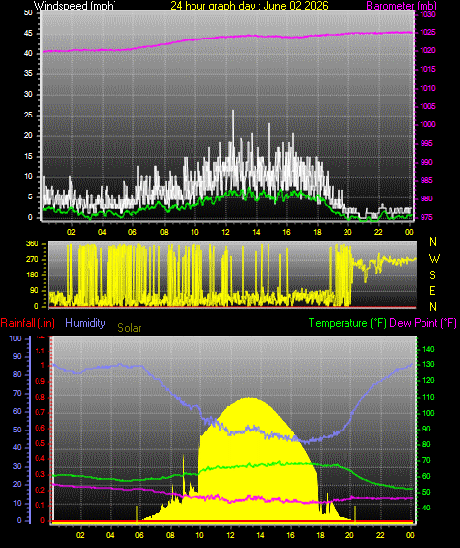Click the 100 humidity scale value
Screen dimensions: 460x548
tap(15, 338)
